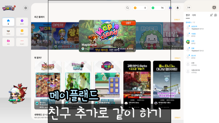This screenshot has width=219, height=123.
Task: Open the friend profile circle icon
Action: point(216,15)
